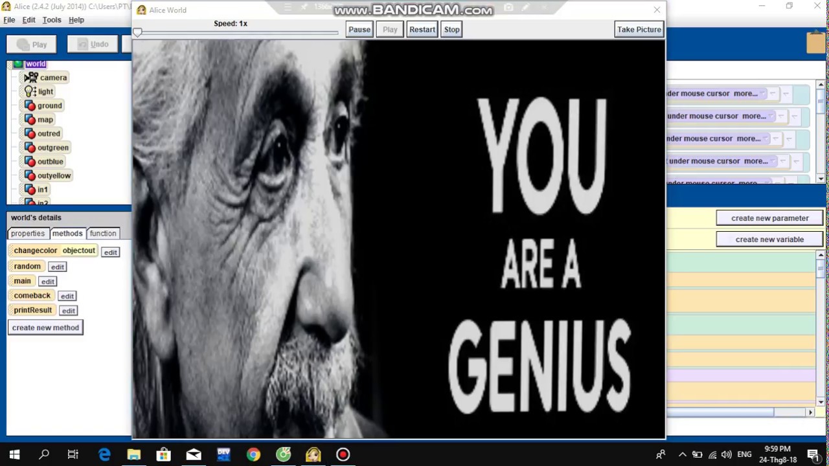Click the Bandicam record icon on the taskbar

[x=343, y=455]
